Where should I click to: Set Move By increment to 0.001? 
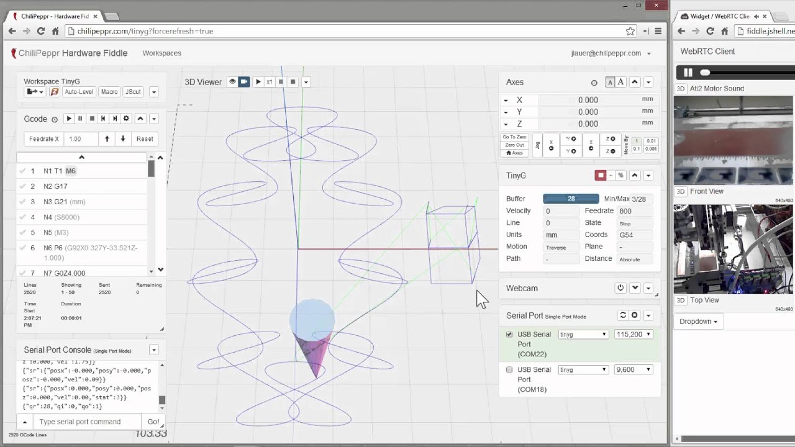(x=651, y=149)
